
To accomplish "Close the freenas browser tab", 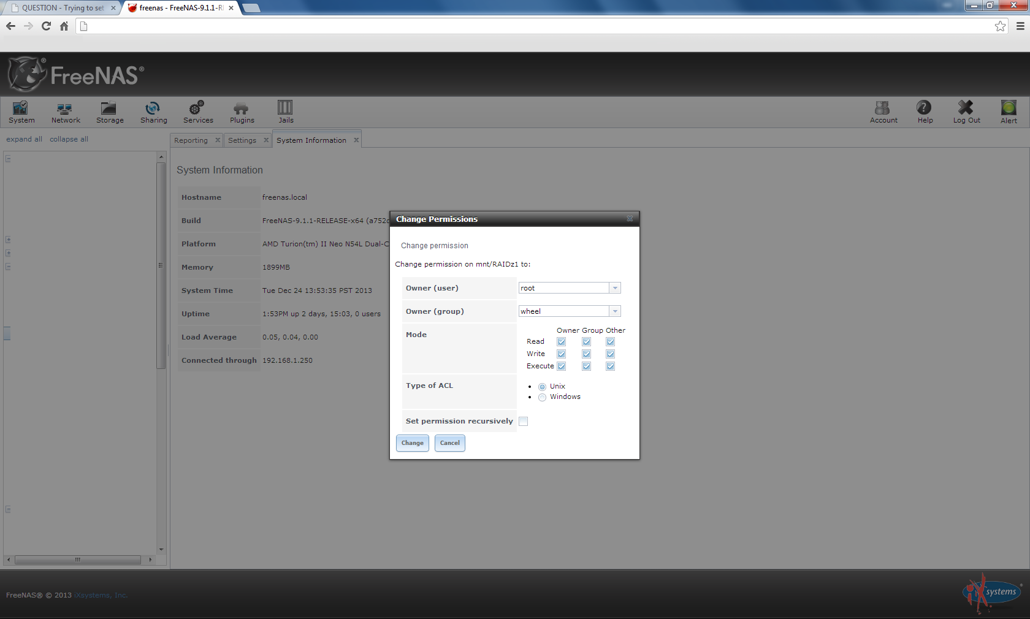I will click(x=231, y=8).
